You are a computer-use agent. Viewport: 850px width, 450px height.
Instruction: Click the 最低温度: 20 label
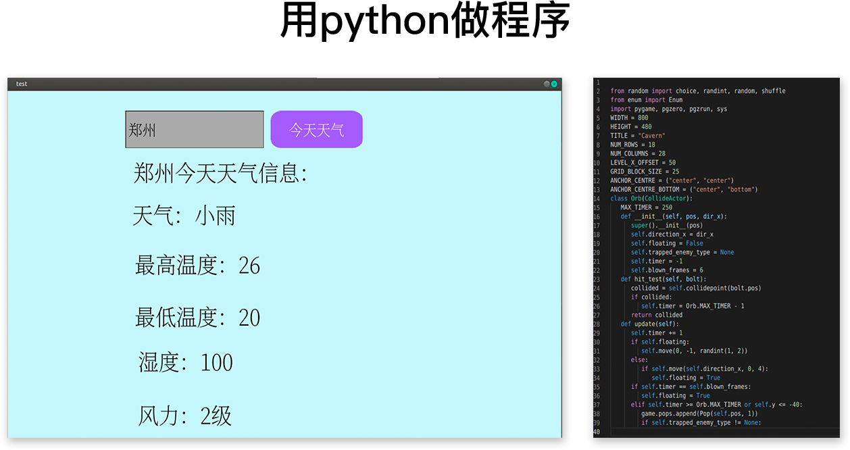pos(197,318)
